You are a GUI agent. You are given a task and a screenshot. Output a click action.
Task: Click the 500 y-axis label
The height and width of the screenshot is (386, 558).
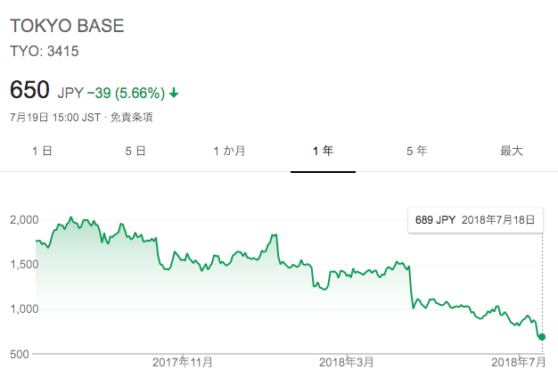click(20, 354)
